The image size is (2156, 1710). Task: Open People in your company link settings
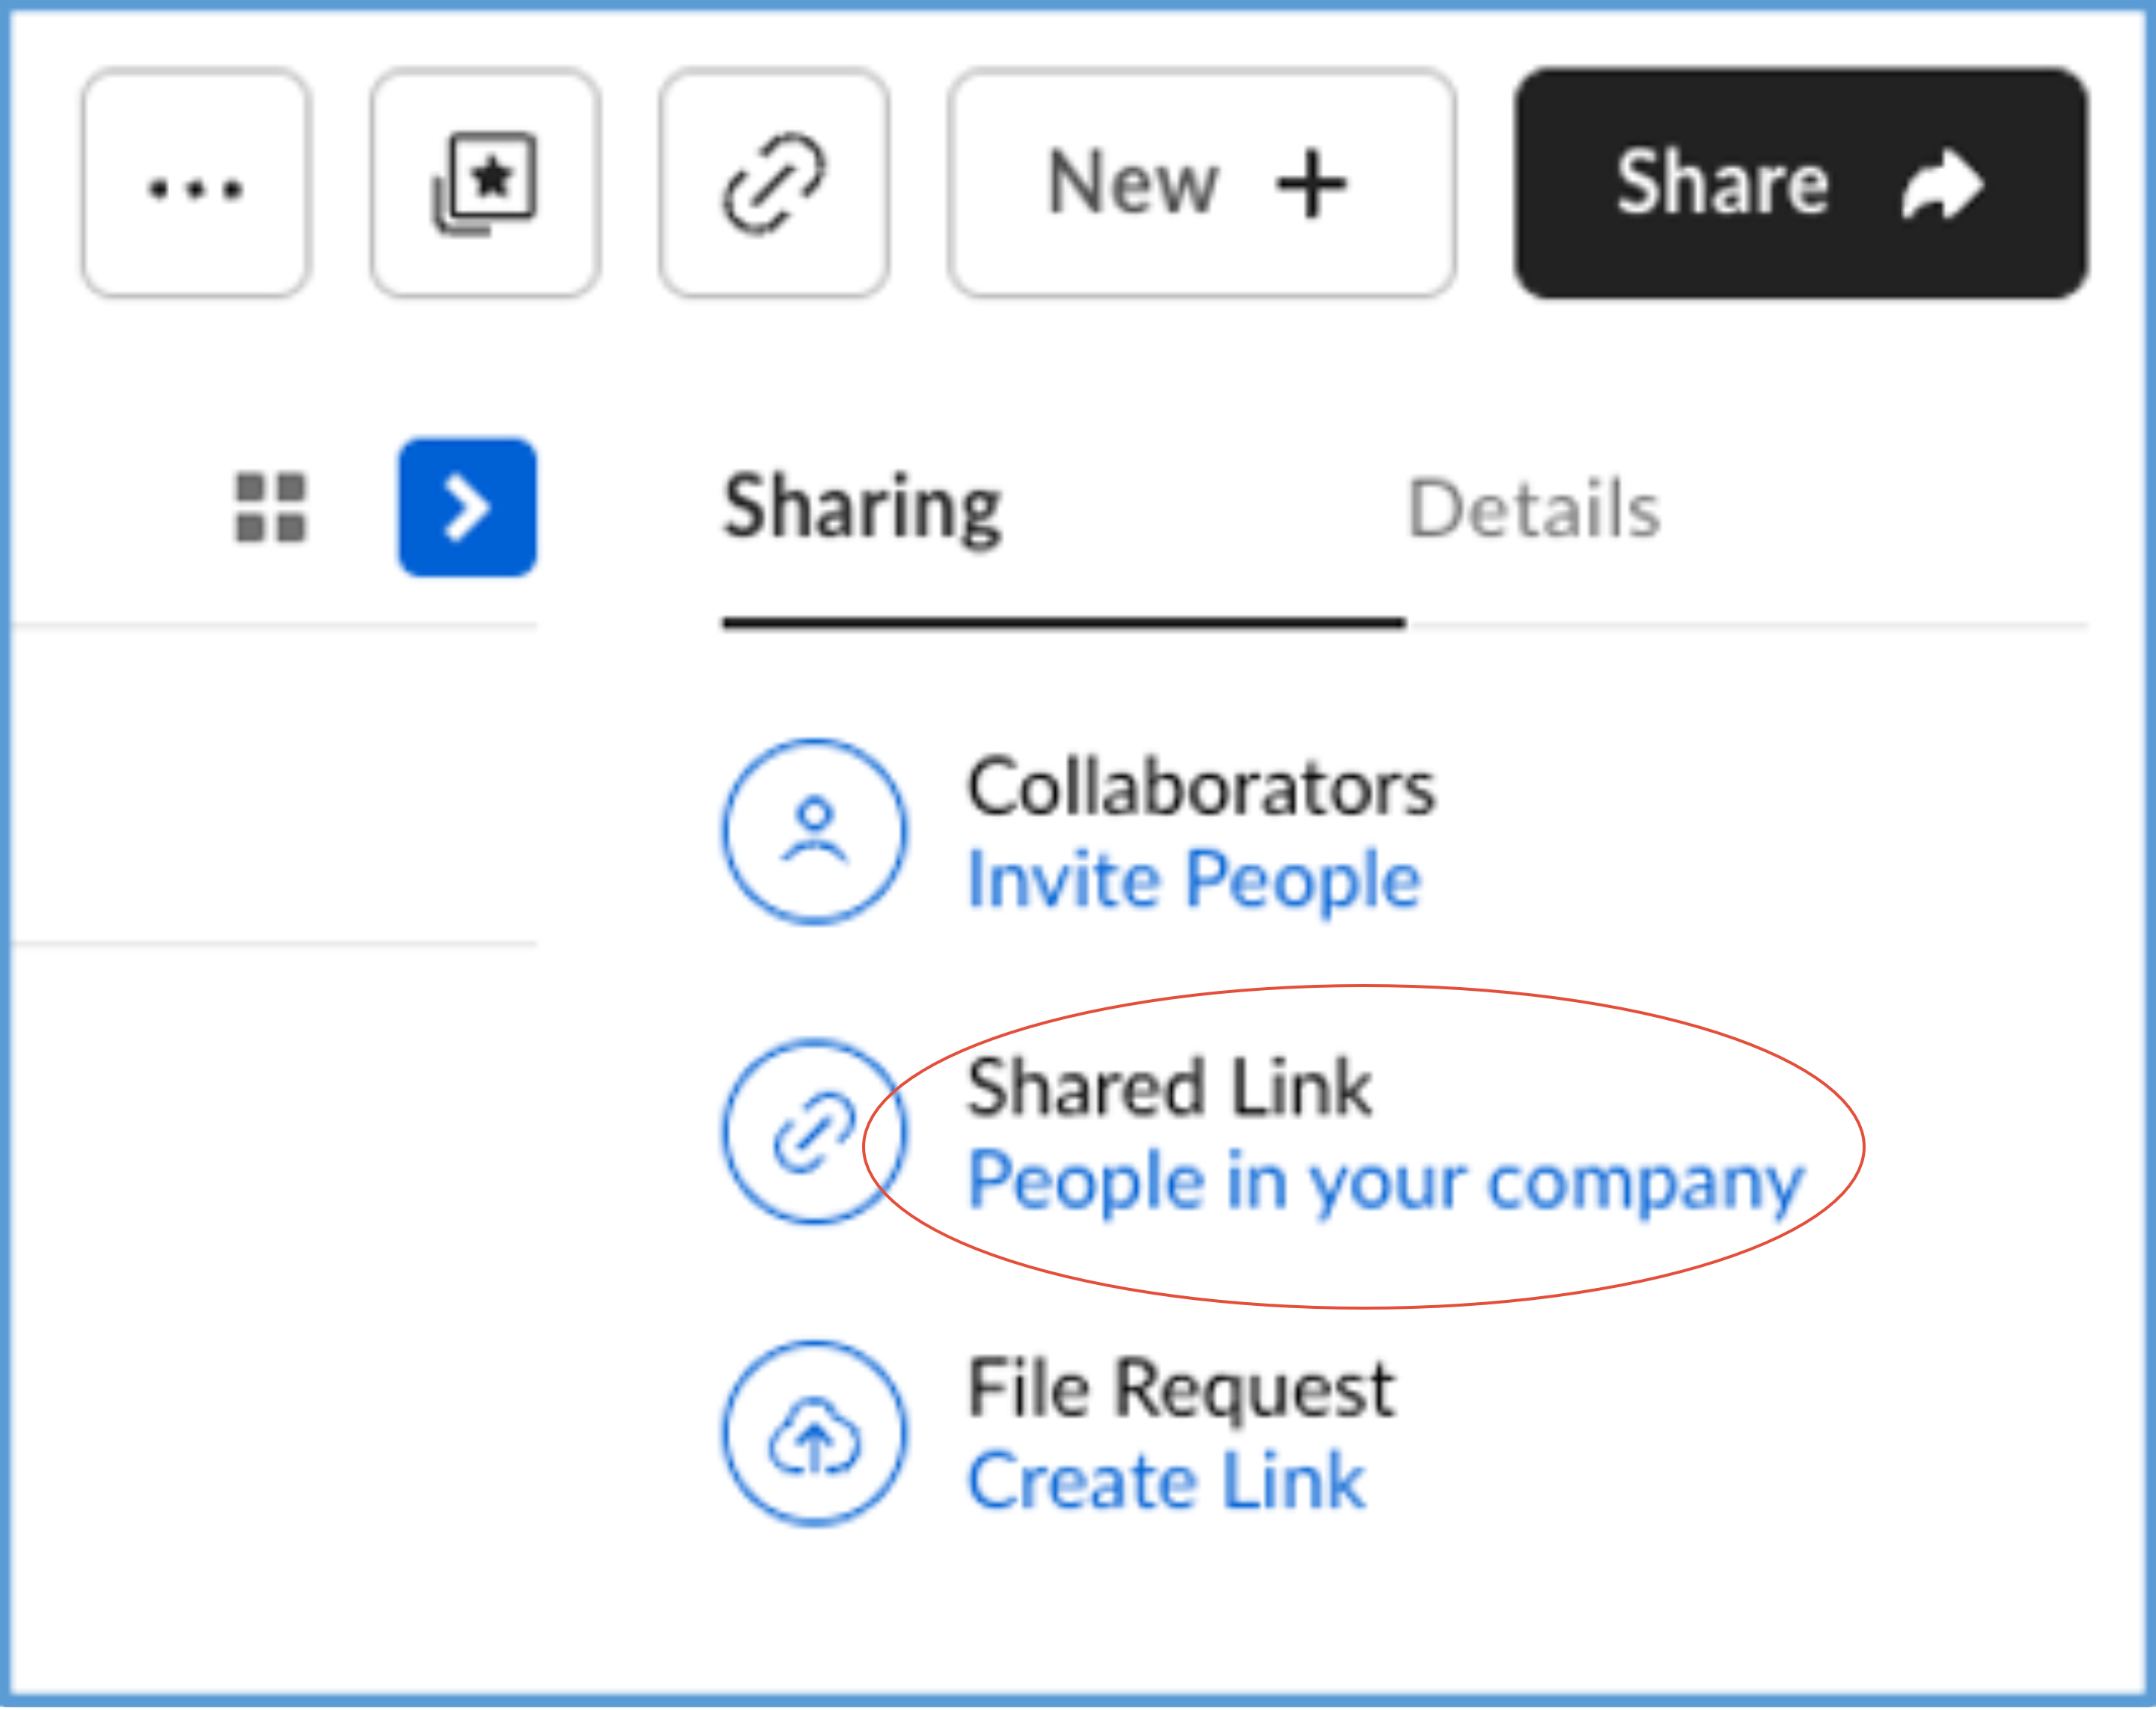pos(1386,1182)
